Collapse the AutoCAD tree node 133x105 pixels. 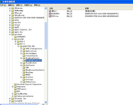tap(13, 39)
